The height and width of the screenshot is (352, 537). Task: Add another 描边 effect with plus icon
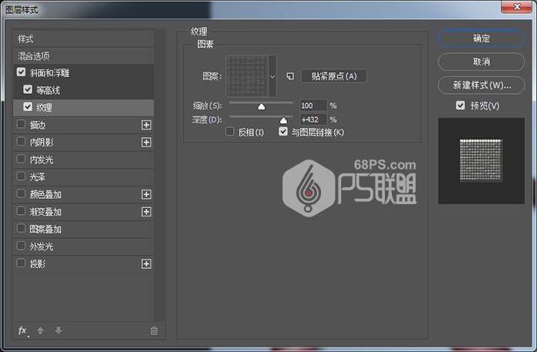coord(147,125)
